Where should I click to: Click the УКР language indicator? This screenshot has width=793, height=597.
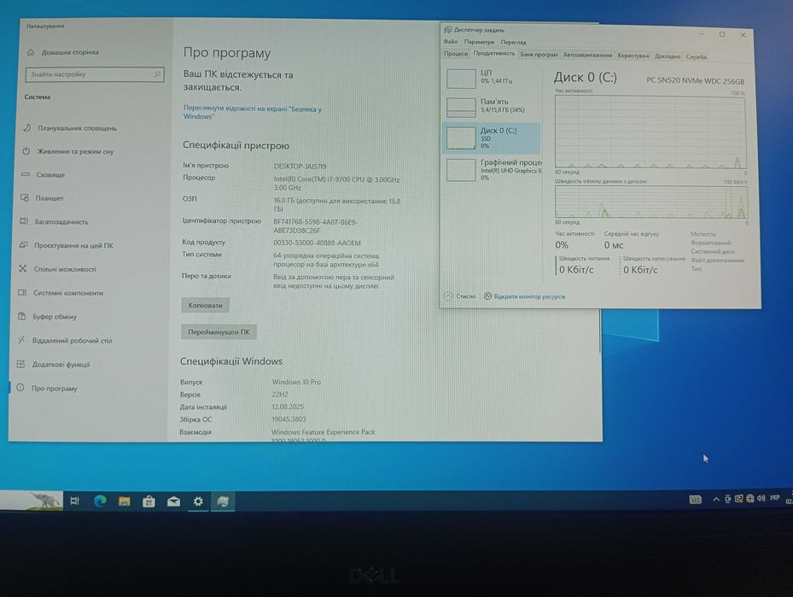[x=774, y=498]
